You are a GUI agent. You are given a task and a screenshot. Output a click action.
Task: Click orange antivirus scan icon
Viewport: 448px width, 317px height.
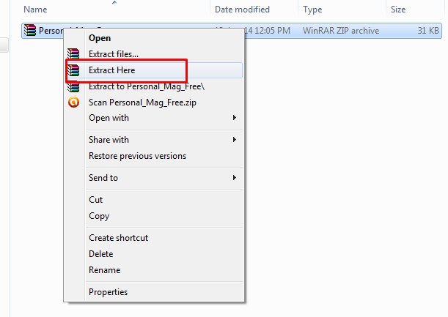pos(73,102)
